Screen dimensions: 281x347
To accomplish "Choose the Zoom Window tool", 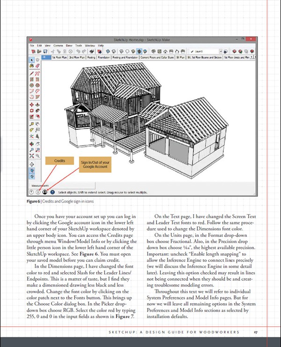I will 37,150.
